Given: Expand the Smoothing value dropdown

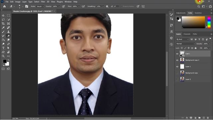Looking at the screenshot, I should tap(103, 6).
